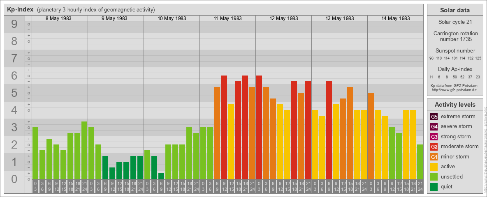
Task: Click the 'extreme storm' legend label
Action: pyautogui.click(x=458, y=117)
